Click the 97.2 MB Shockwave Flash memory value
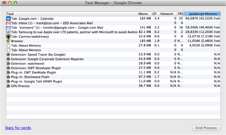The height and width of the screenshot is (135, 226). pyautogui.click(x=145, y=77)
